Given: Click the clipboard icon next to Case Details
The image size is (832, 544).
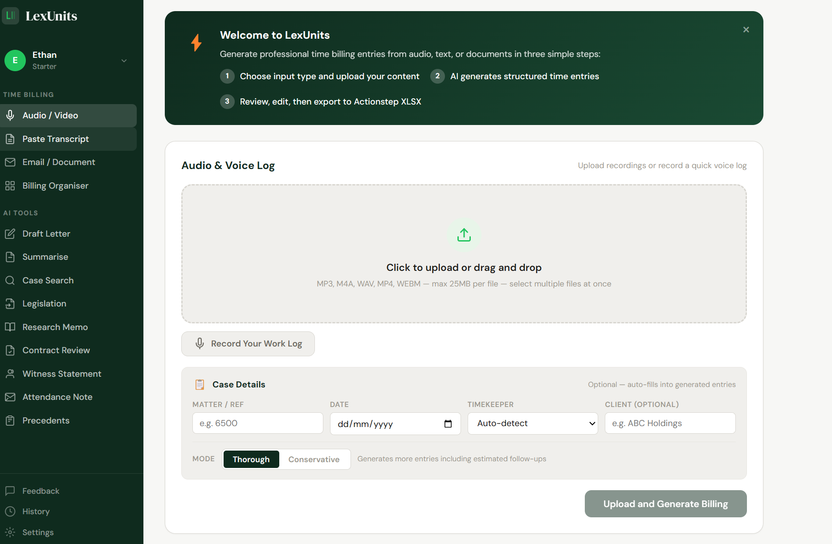Looking at the screenshot, I should click(x=200, y=384).
